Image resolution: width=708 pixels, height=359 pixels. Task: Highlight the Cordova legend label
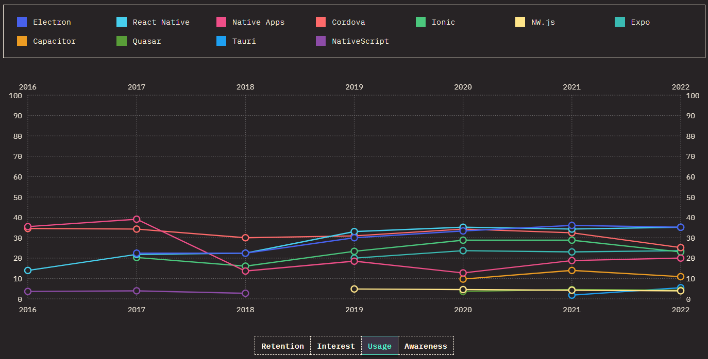[348, 22]
